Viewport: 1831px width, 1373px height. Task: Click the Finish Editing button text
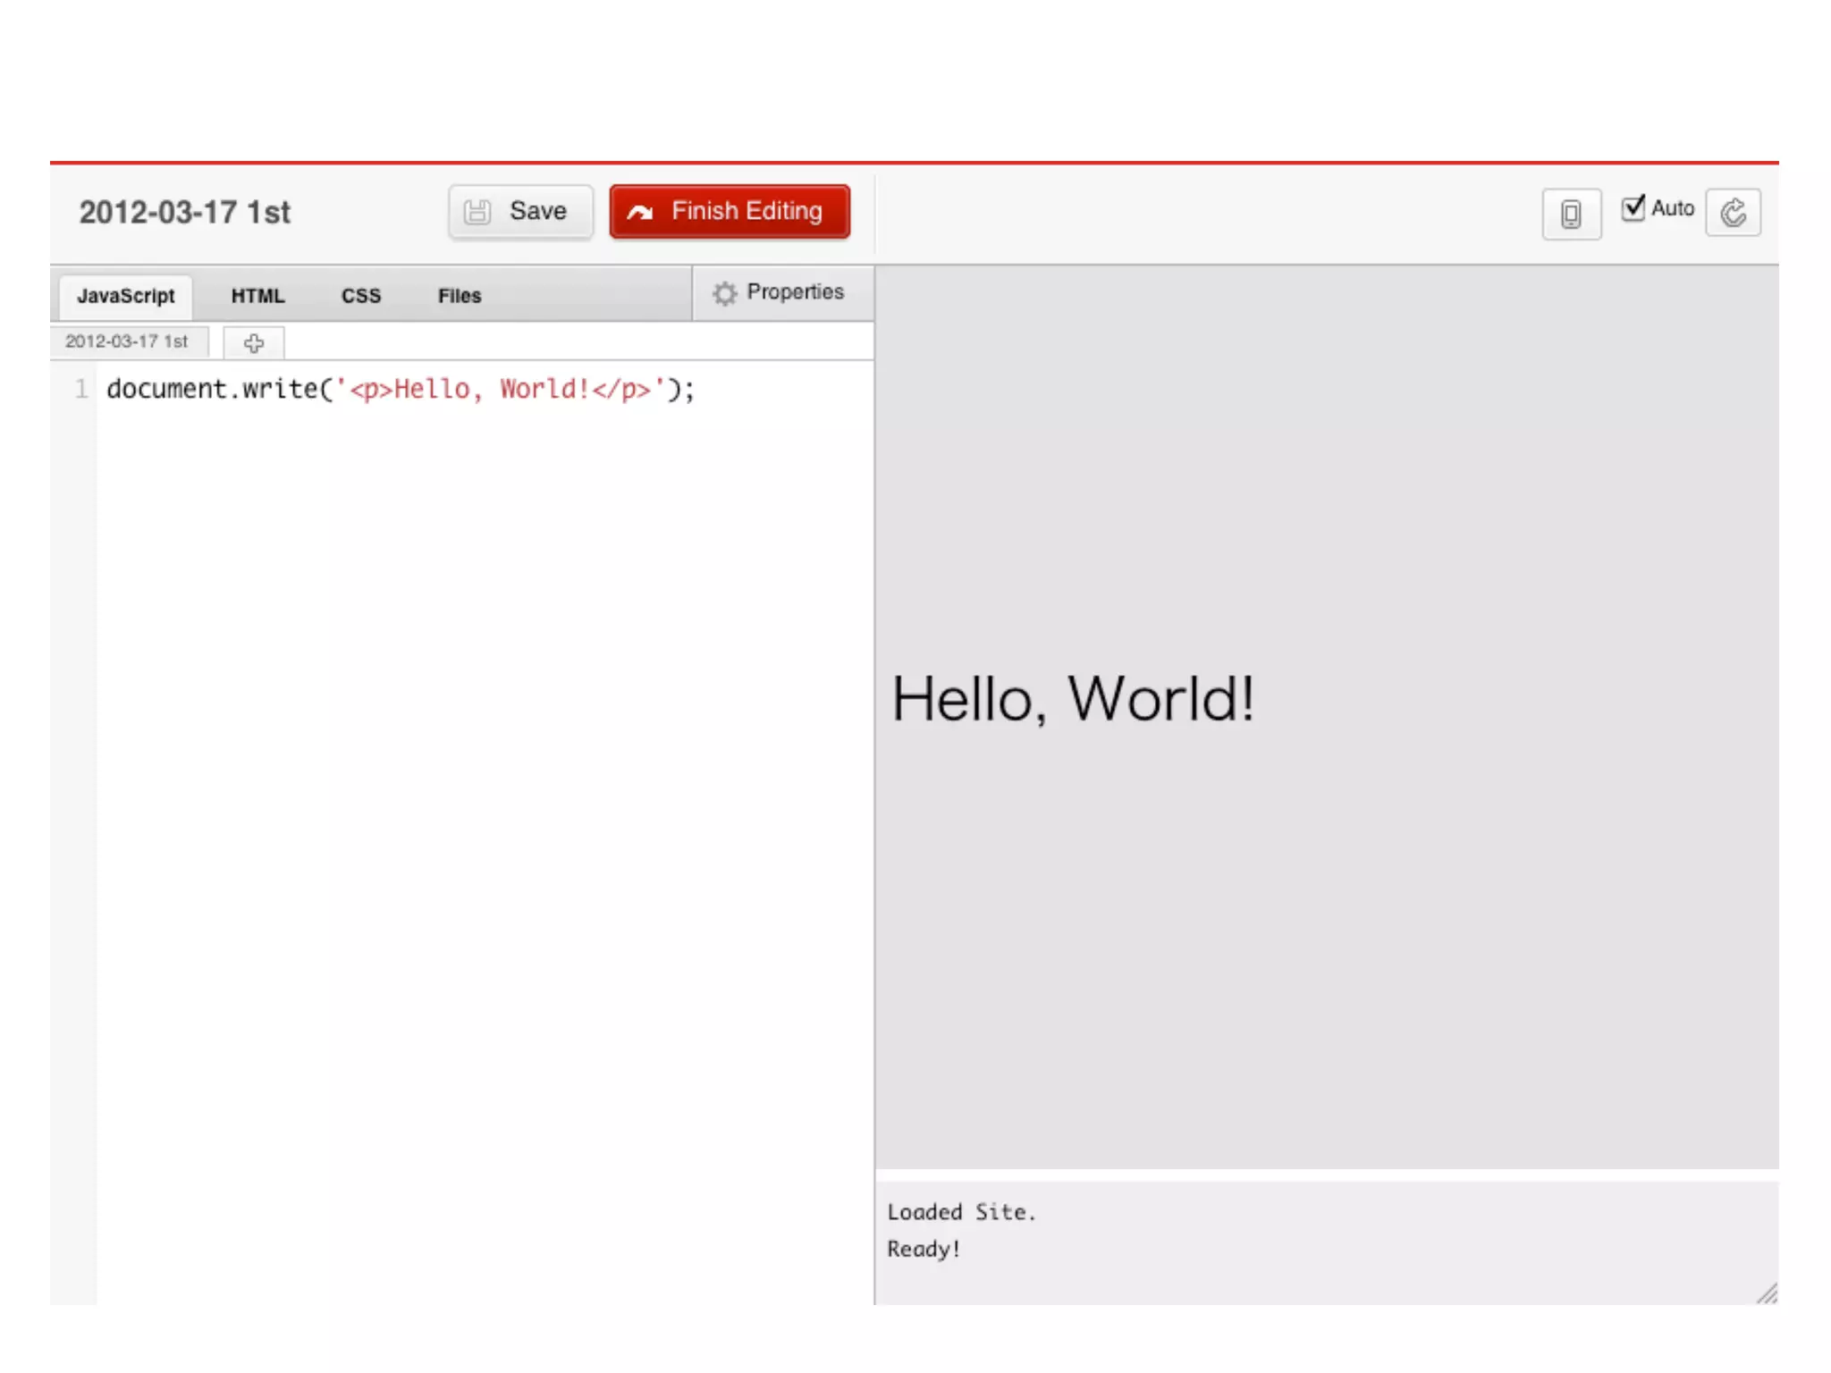pyautogui.click(x=747, y=211)
